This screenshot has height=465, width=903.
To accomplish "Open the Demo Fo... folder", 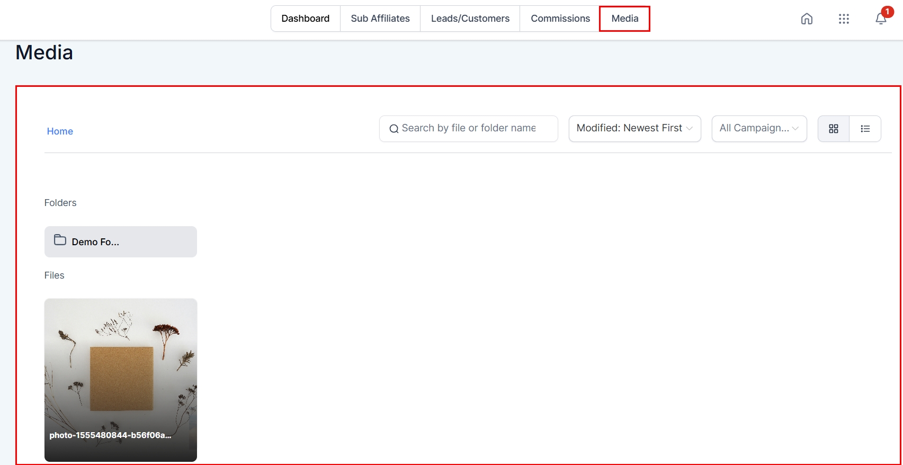I will click(x=121, y=242).
